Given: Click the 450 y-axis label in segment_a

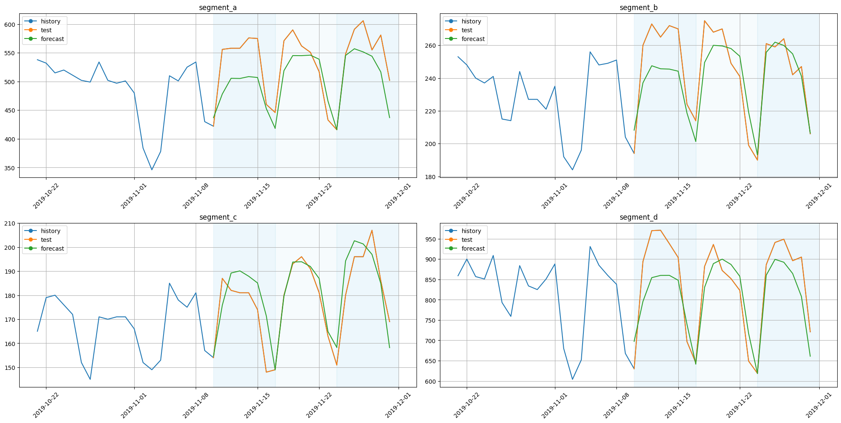Looking at the screenshot, I should (10, 110).
